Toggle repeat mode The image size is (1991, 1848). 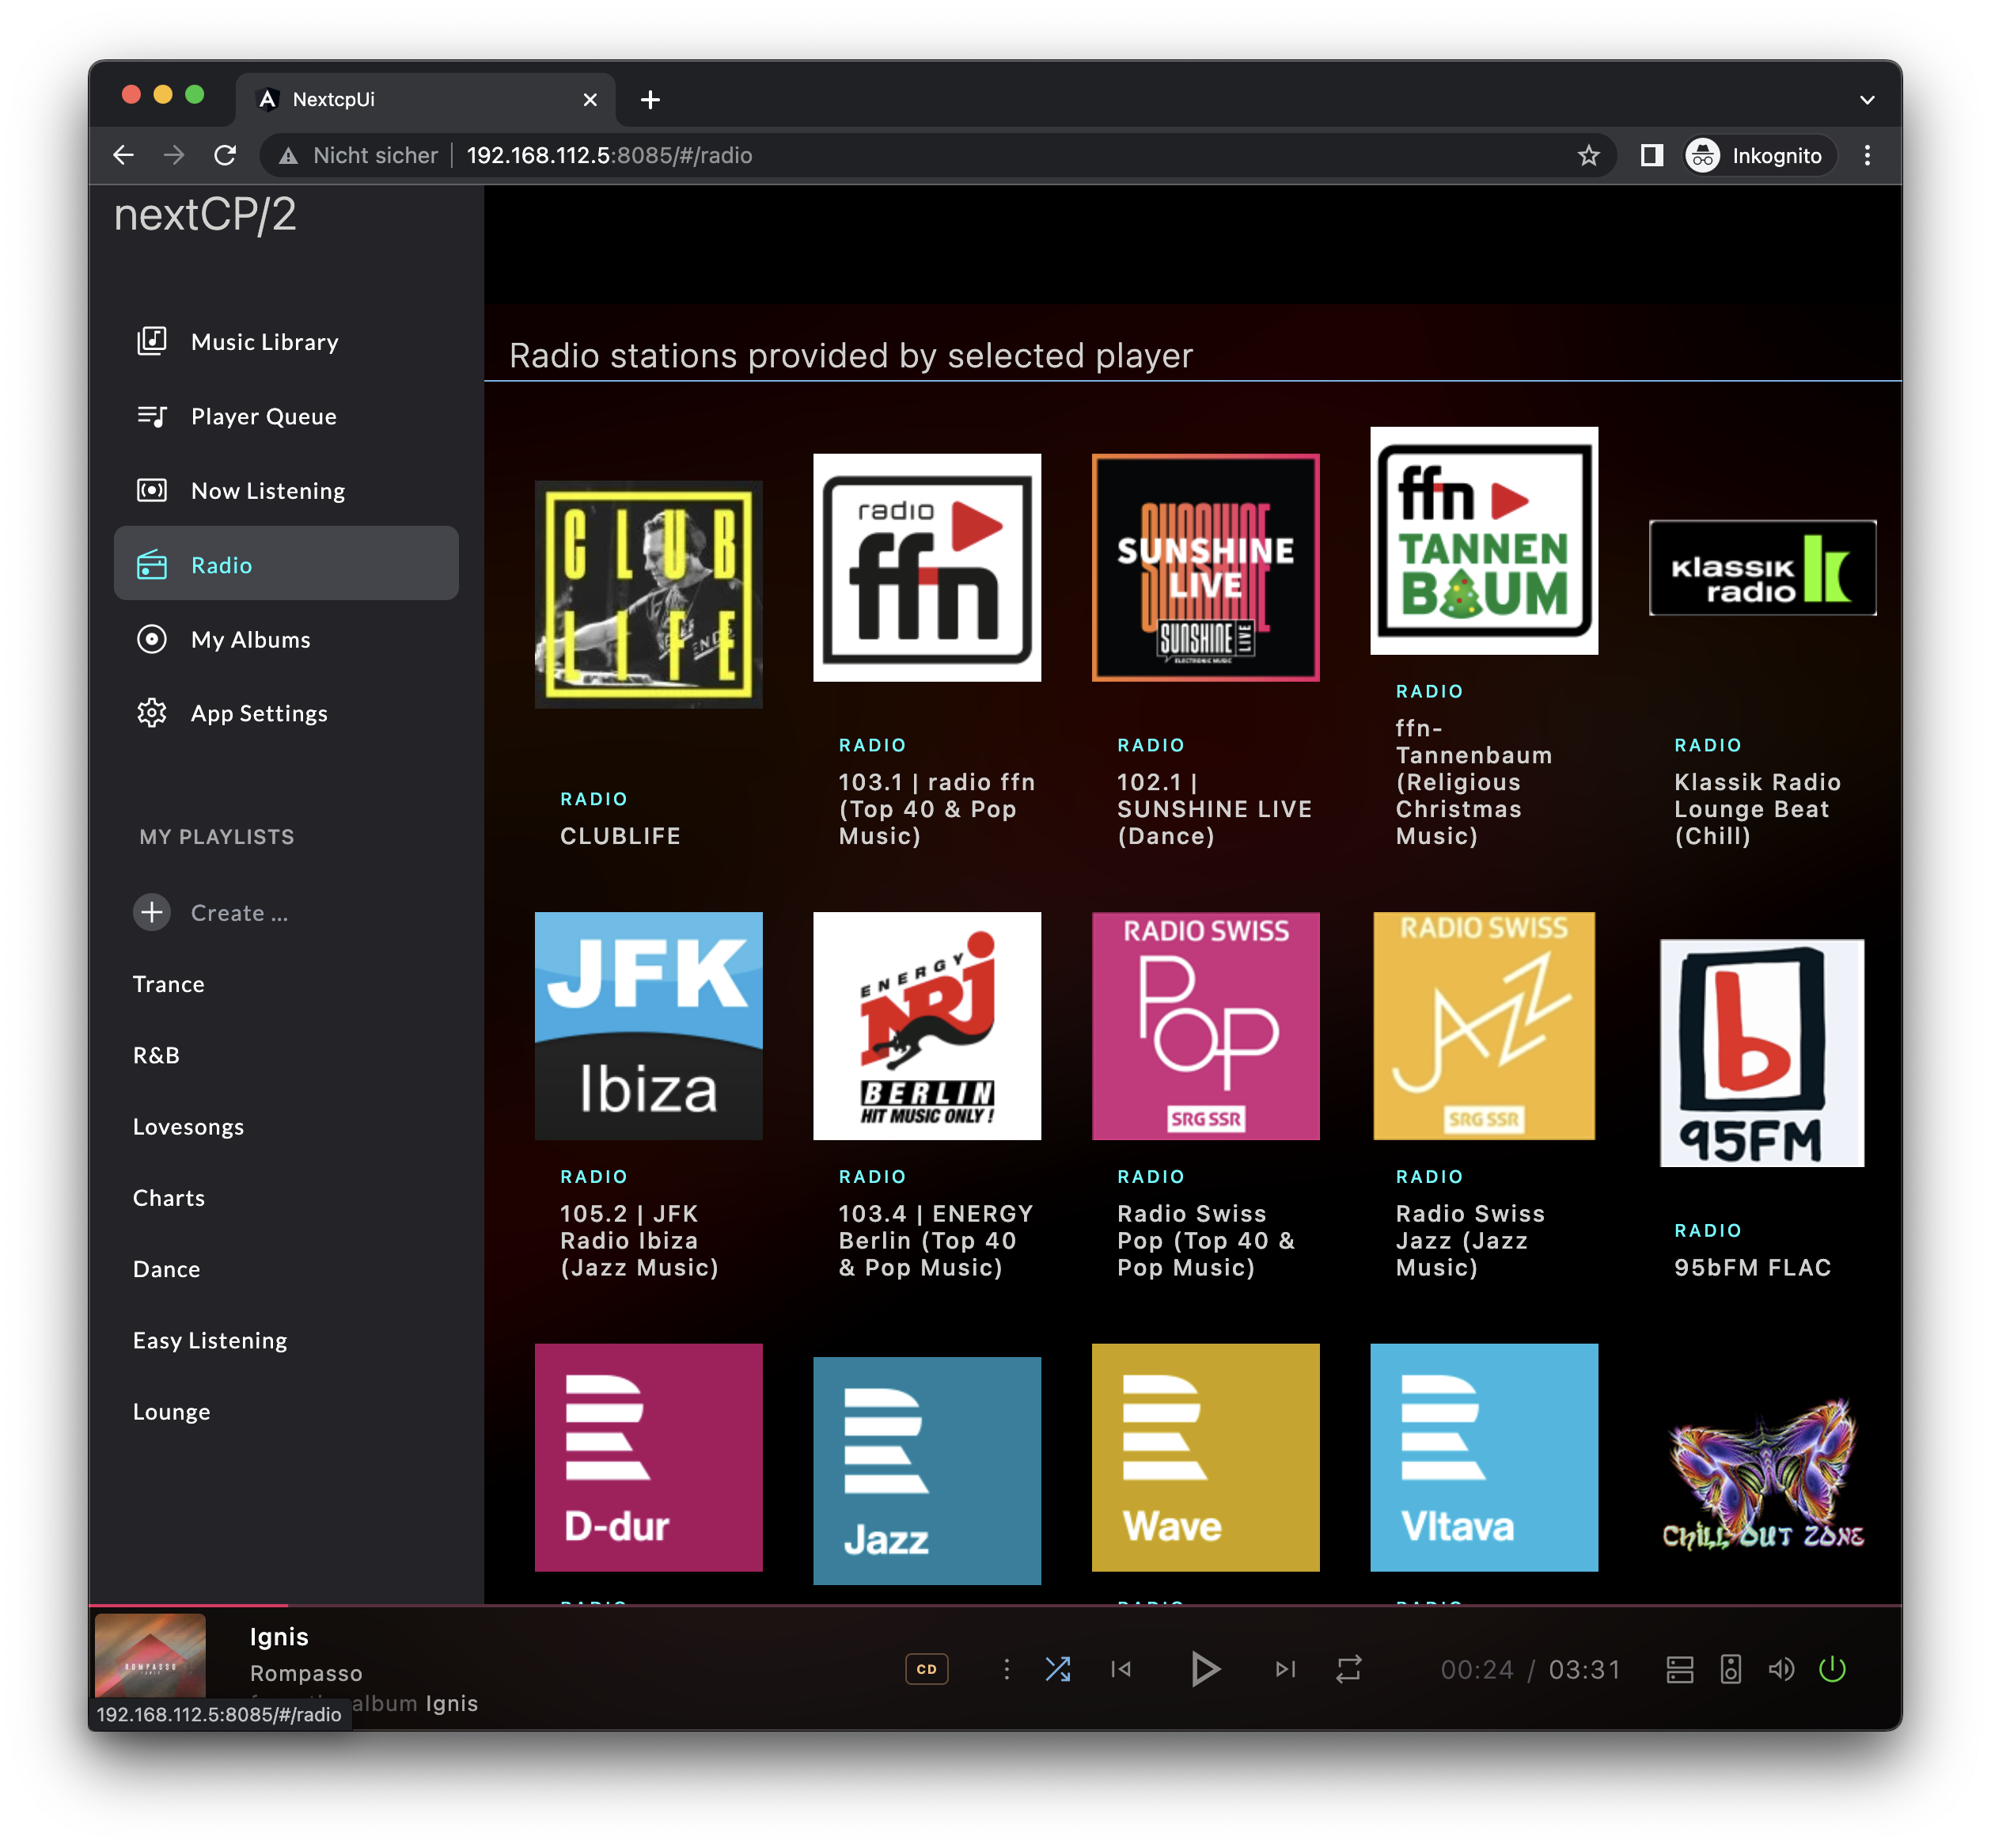pyautogui.click(x=1348, y=1669)
